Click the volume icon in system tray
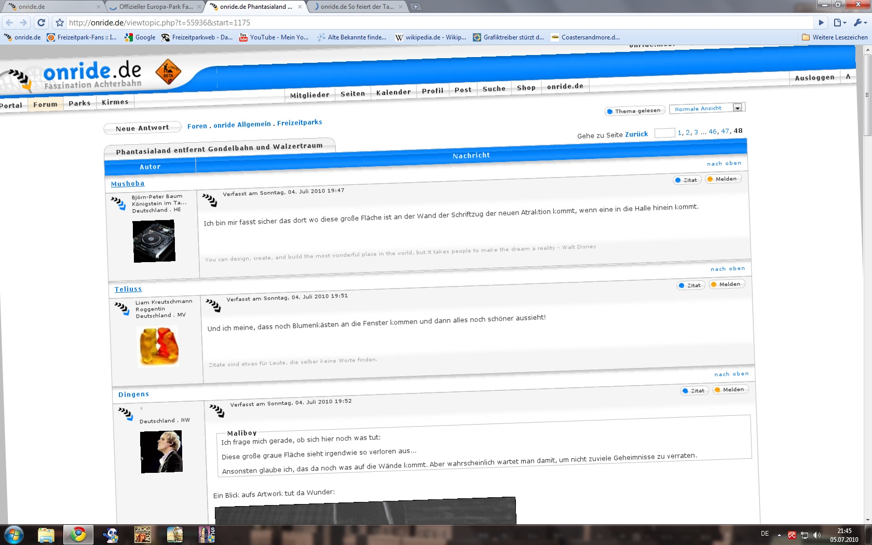This screenshot has height=545, width=872. coord(817,535)
